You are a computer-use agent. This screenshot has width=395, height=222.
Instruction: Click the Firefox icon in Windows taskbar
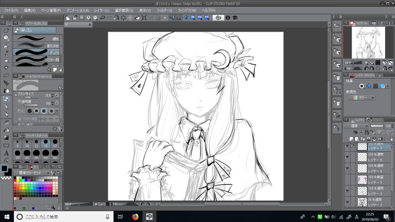click(x=135, y=217)
